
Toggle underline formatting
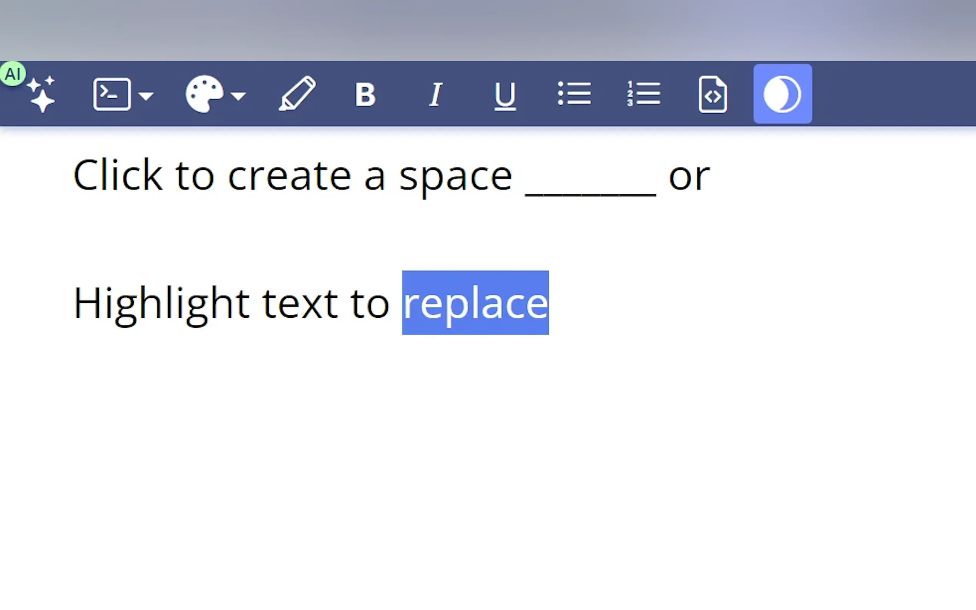click(x=505, y=95)
